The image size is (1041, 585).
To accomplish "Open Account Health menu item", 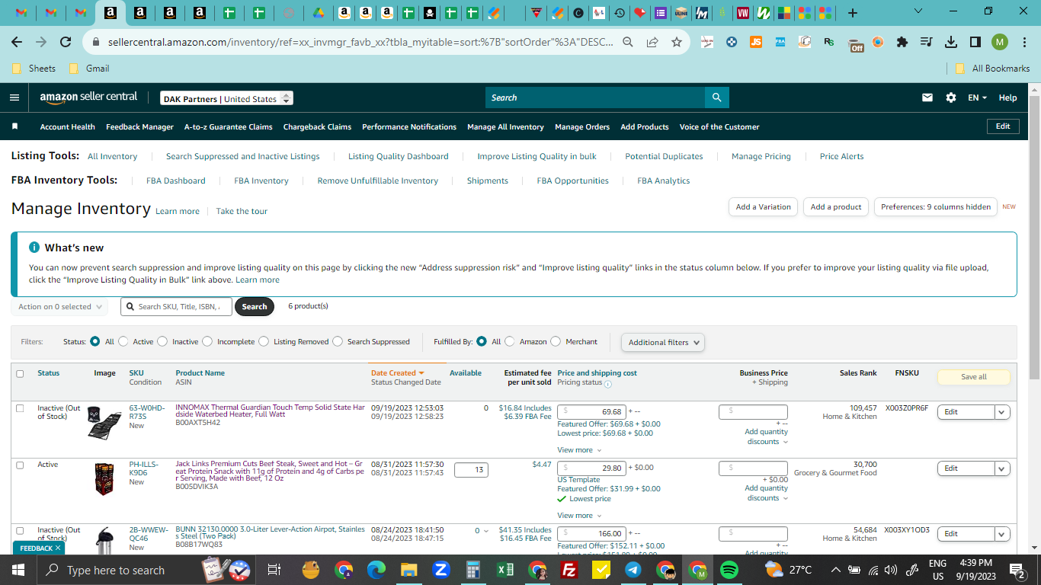I will click(x=68, y=126).
